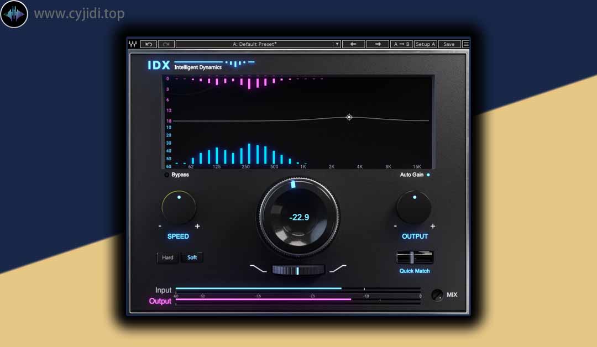
Task: Flip the Quick Match switch
Action: (415, 257)
